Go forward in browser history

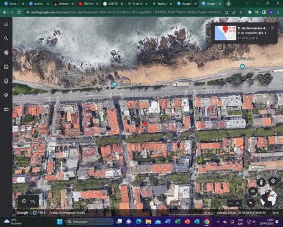click(12, 12)
